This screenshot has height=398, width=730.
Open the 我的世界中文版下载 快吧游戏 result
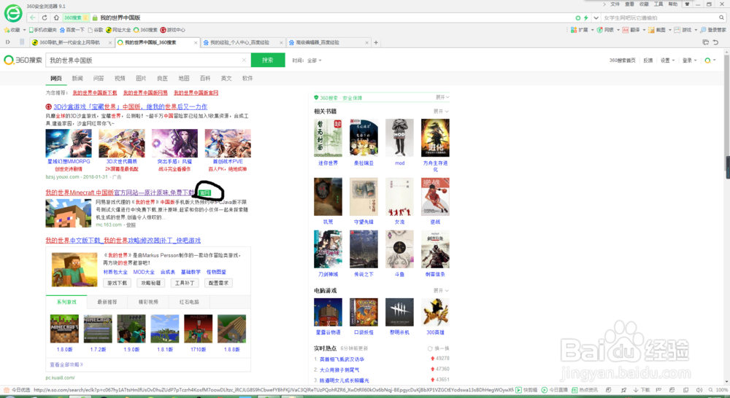(x=123, y=241)
